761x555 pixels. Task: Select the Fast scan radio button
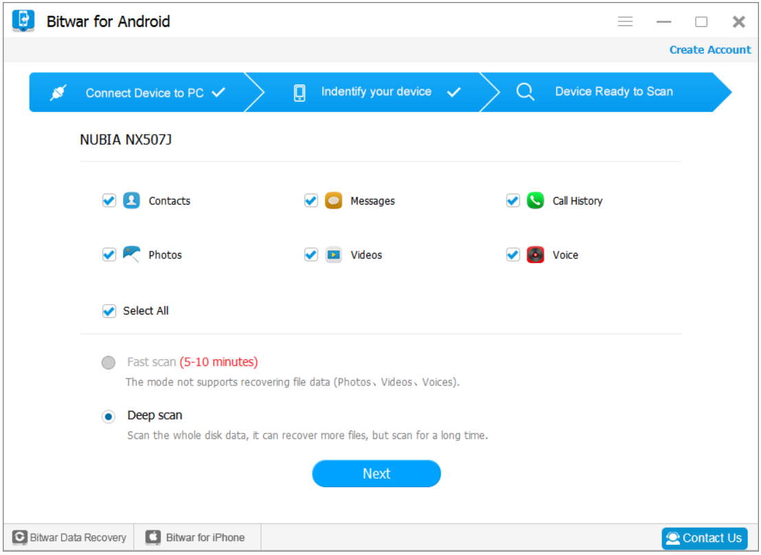pyautogui.click(x=108, y=362)
